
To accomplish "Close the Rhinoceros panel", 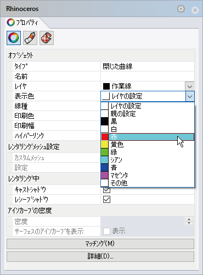I will 195,10.
